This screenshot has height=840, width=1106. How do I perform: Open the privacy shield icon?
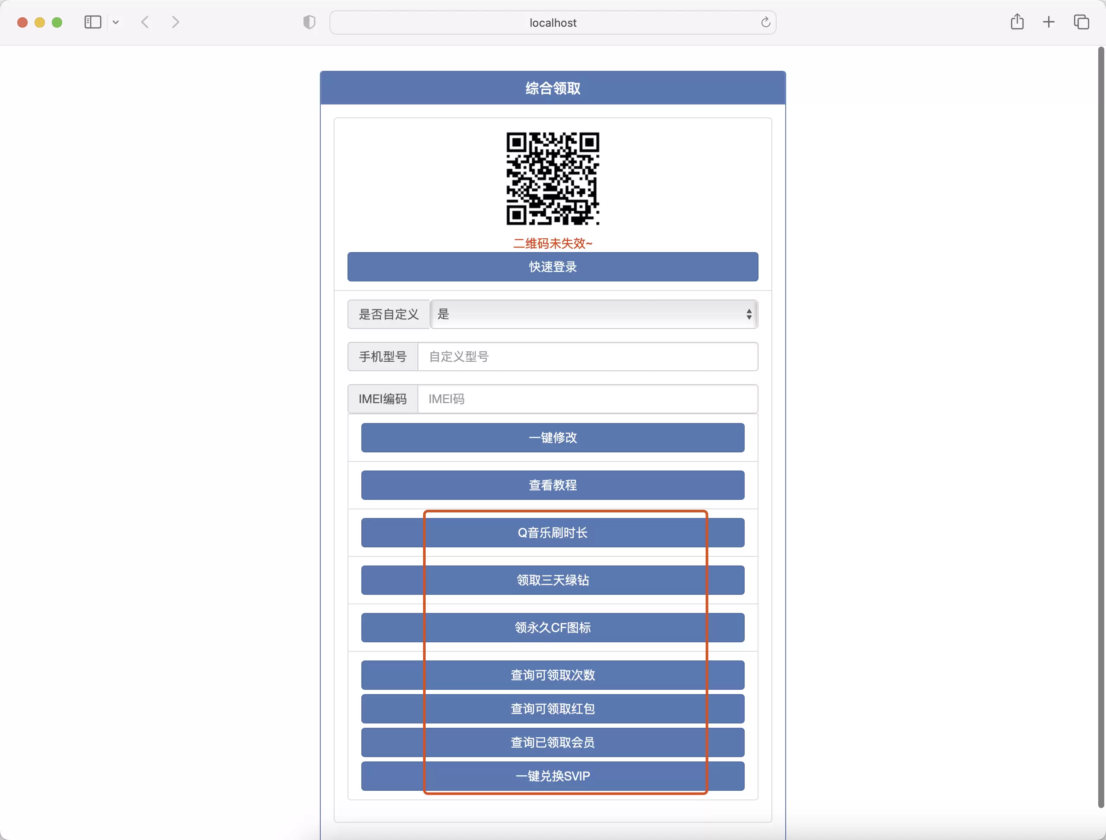(309, 22)
